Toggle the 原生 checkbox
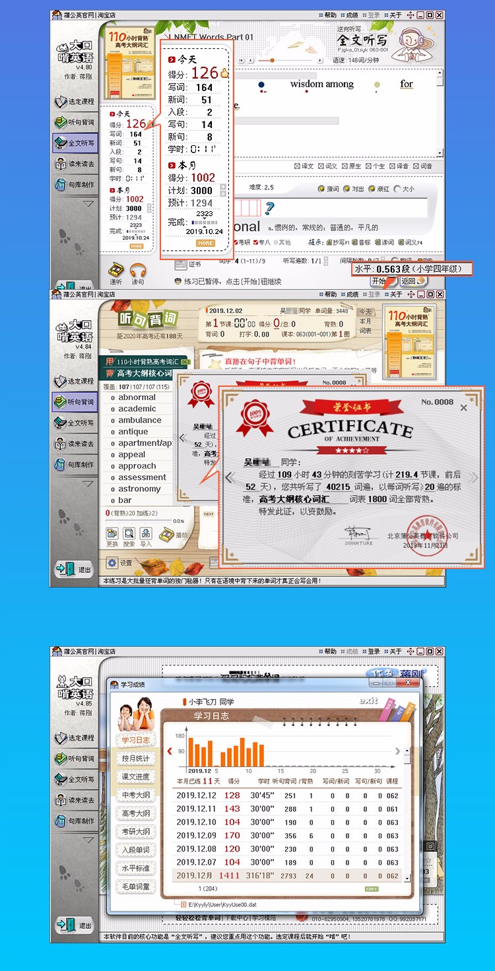The height and width of the screenshot is (971, 495). pyautogui.click(x=351, y=166)
